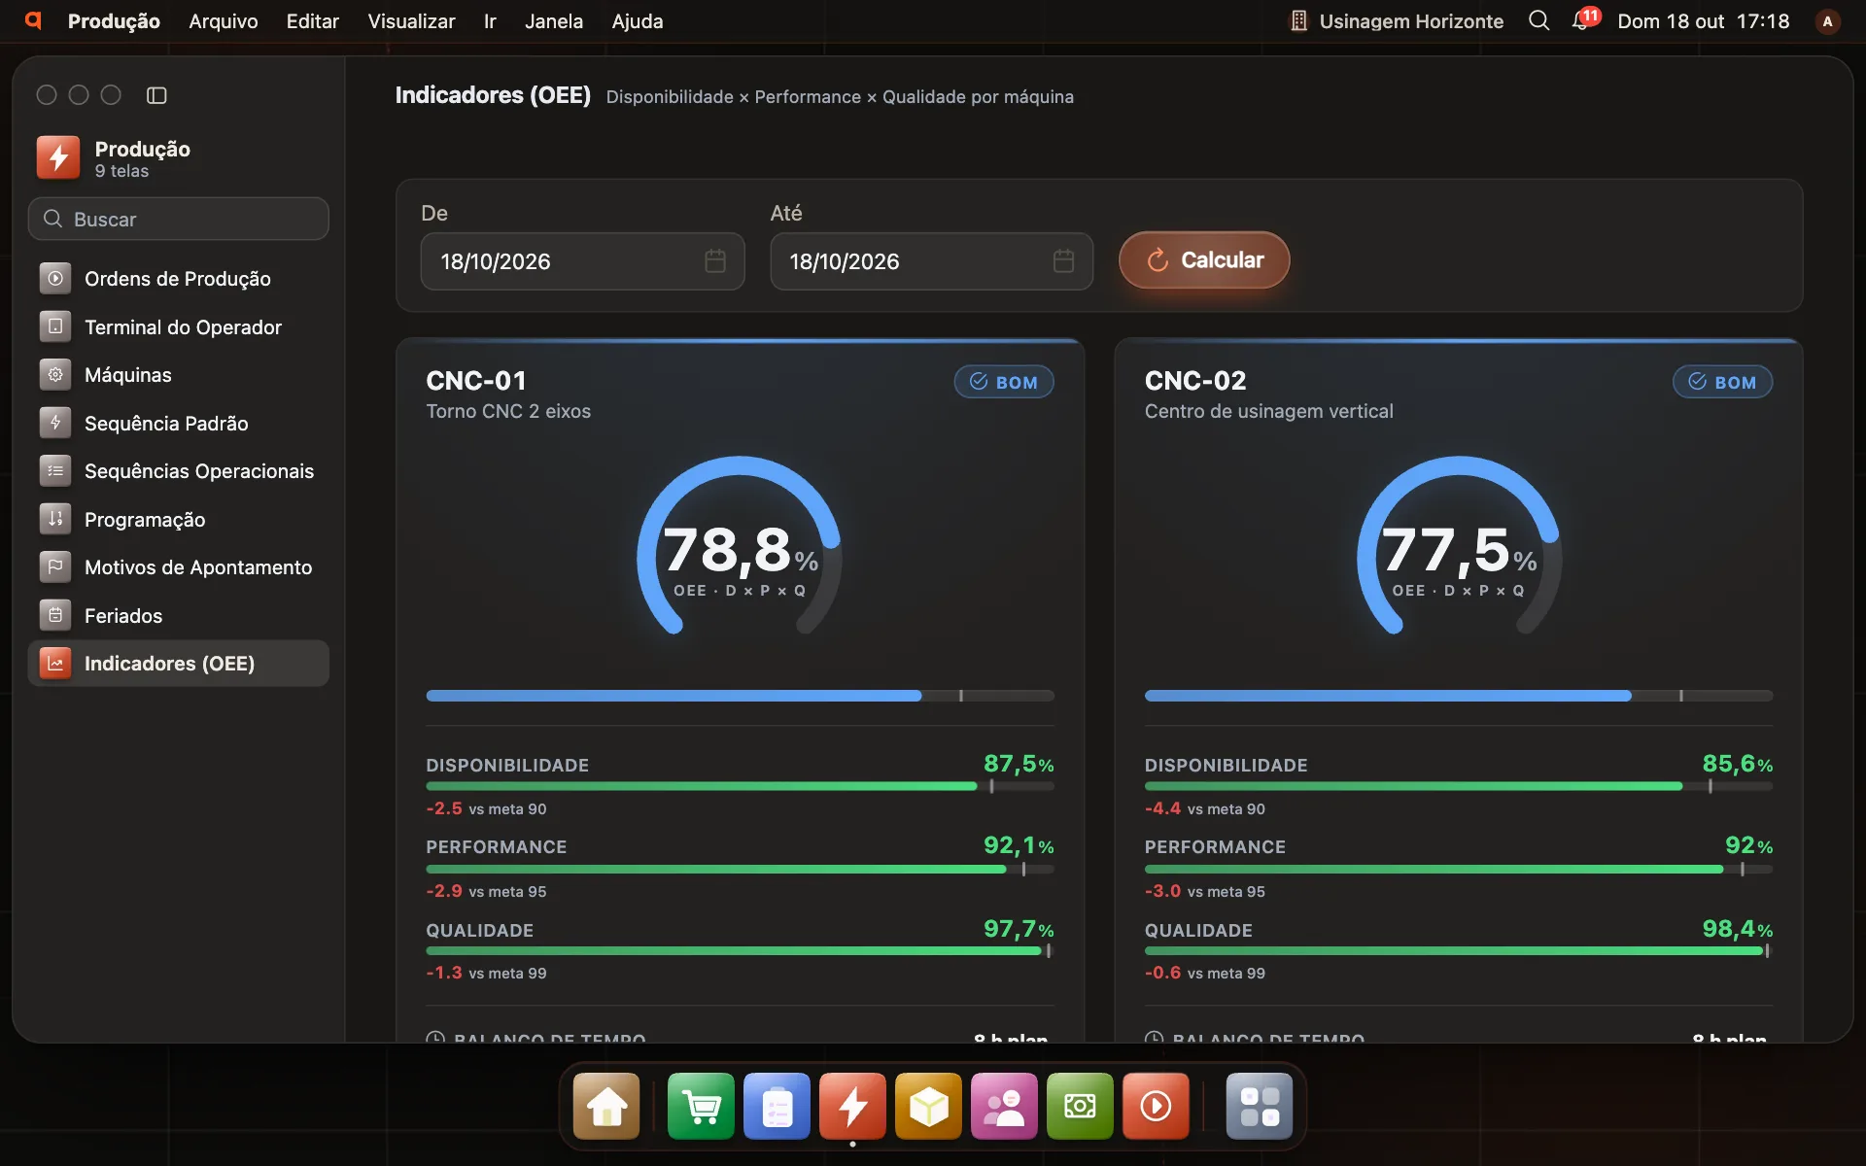
Task: Click CNC-01 OEE progress bar
Action: tap(740, 696)
